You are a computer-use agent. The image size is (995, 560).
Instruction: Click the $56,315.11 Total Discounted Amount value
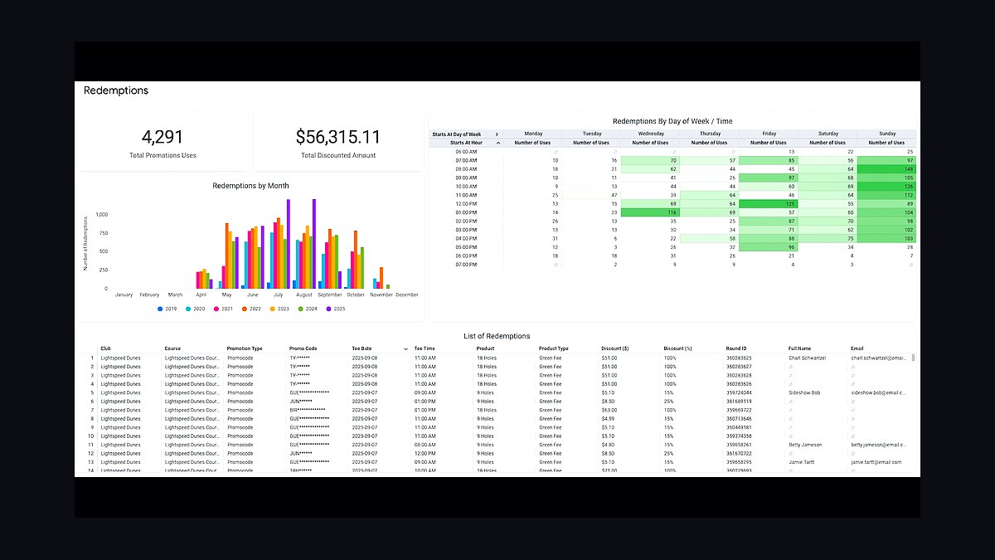pyautogui.click(x=337, y=138)
